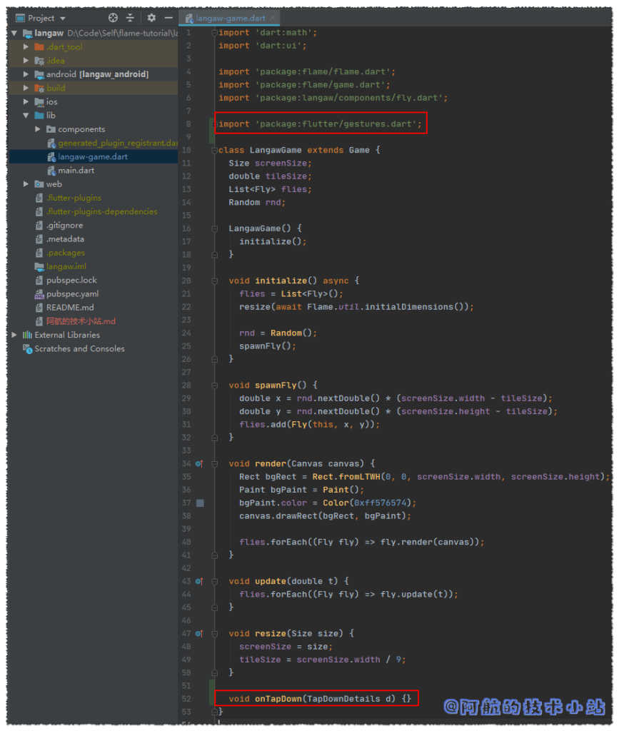619x731 pixels.
Task: Fold the spawnFly method block
Action: (x=213, y=385)
